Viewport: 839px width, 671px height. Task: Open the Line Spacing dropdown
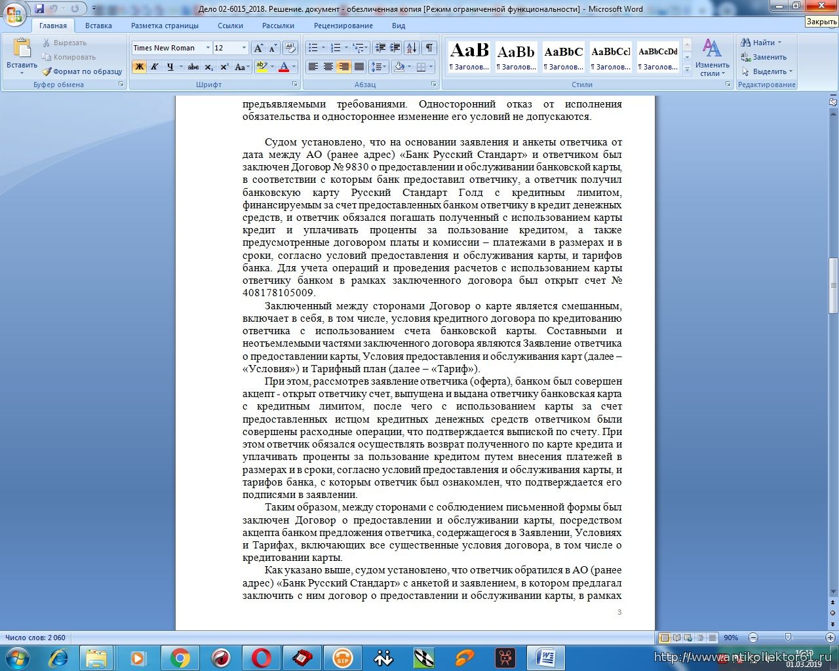pyautogui.click(x=379, y=67)
